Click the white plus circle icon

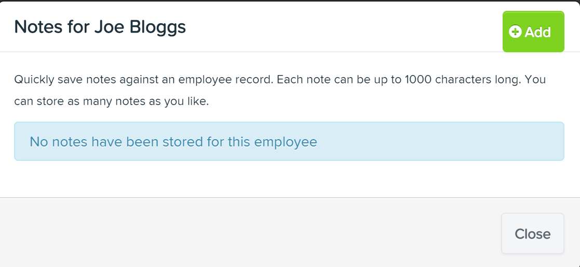515,32
